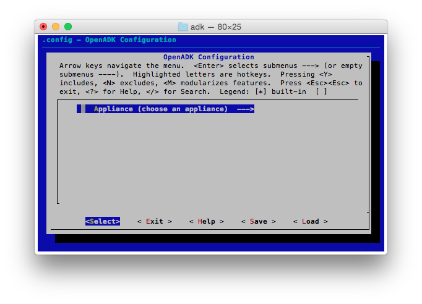Click the empty [ ] legend bracket
The image size is (422, 304).
321,91
